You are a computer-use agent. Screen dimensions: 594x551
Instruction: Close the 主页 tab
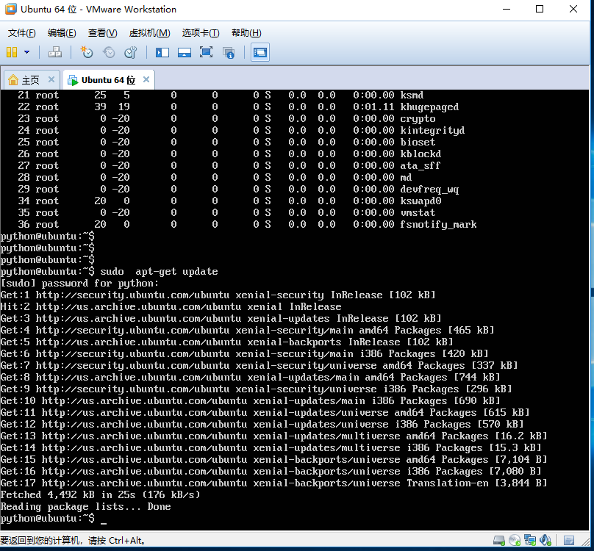coord(51,79)
